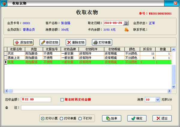Exit using the 退出 button
This screenshot has height=127, width=180.
point(162,118)
